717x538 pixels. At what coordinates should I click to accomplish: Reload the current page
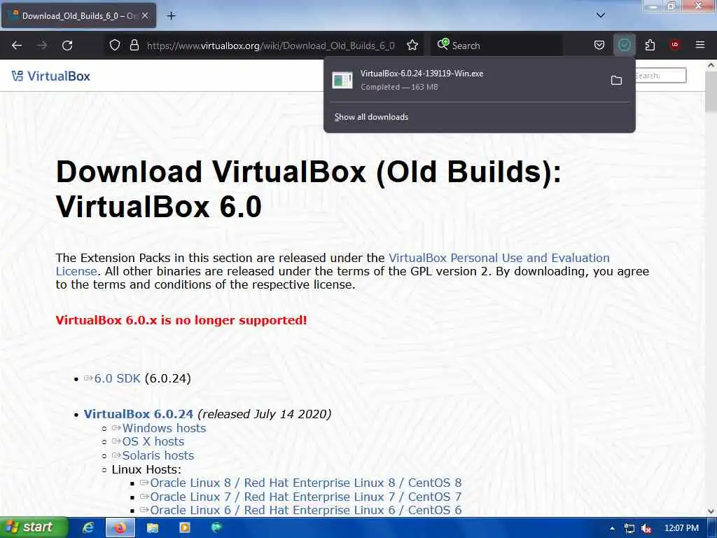[67, 46]
